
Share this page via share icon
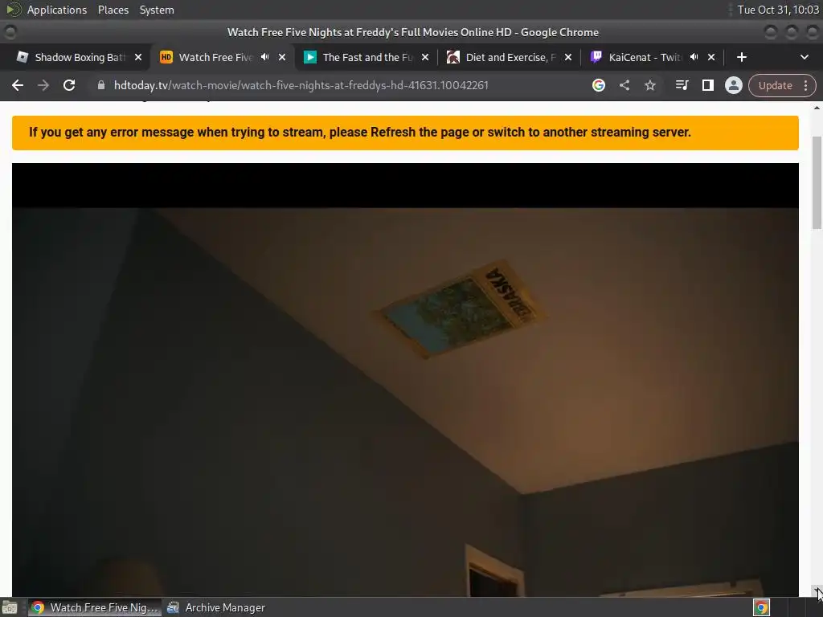tap(624, 85)
